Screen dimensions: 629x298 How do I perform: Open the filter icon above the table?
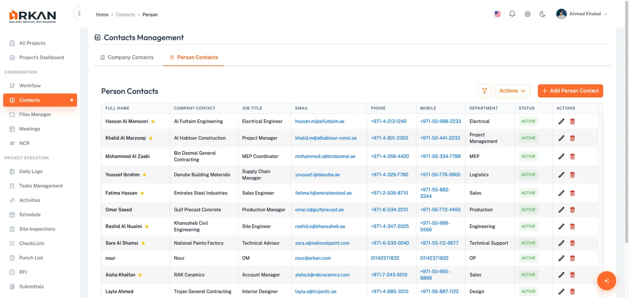click(484, 91)
